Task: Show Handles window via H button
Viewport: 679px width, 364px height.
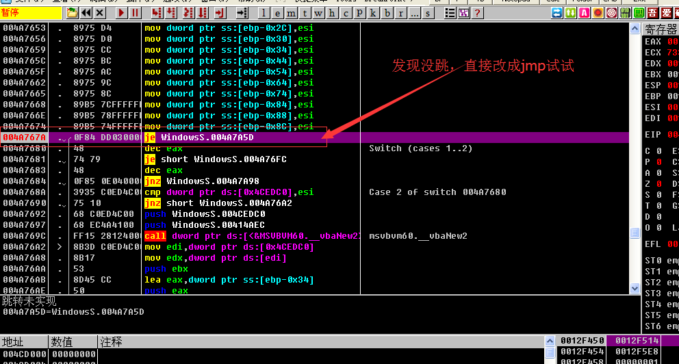Action: point(332,13)
